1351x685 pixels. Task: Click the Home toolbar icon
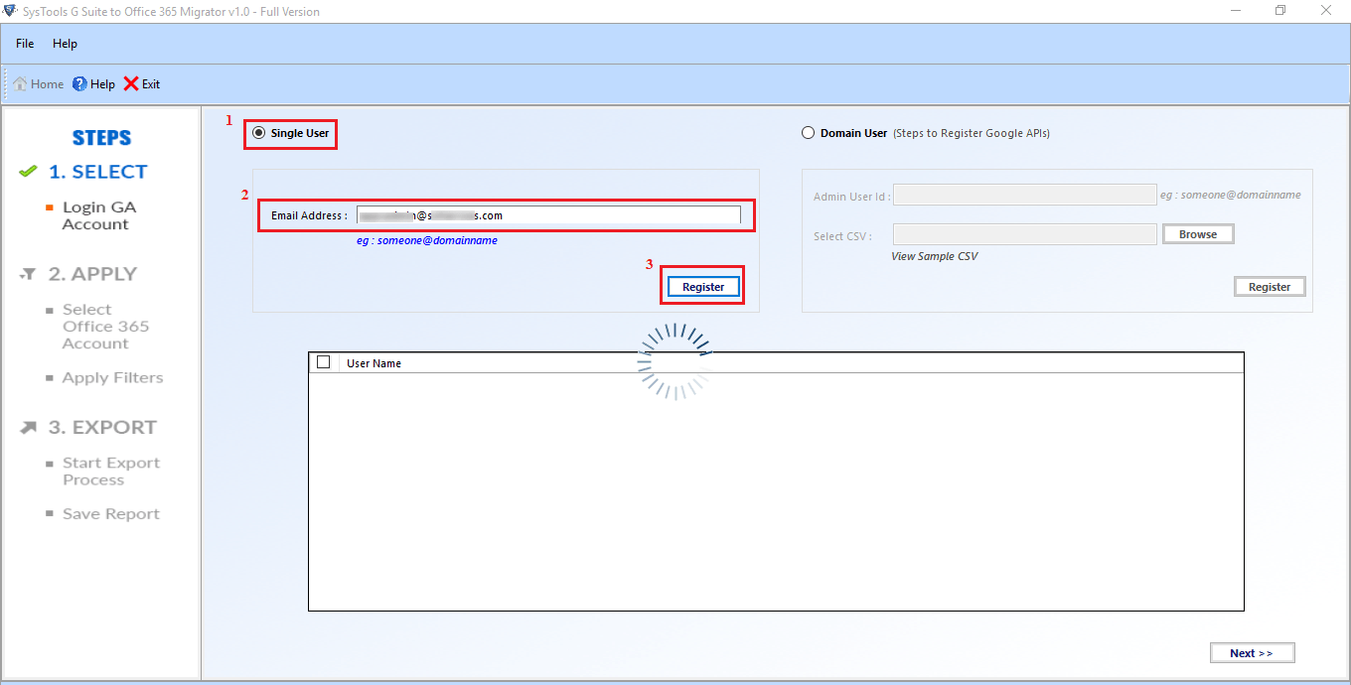(x=20, y=84)
